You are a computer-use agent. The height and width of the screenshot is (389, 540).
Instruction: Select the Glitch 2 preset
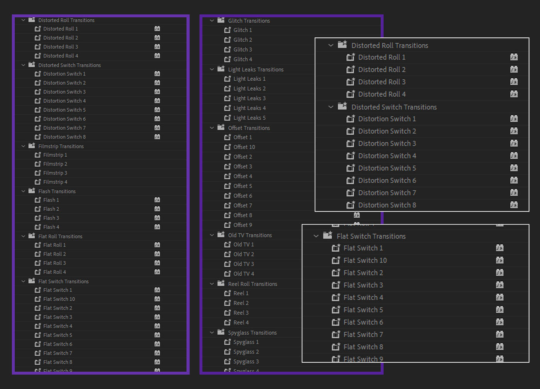243,40
